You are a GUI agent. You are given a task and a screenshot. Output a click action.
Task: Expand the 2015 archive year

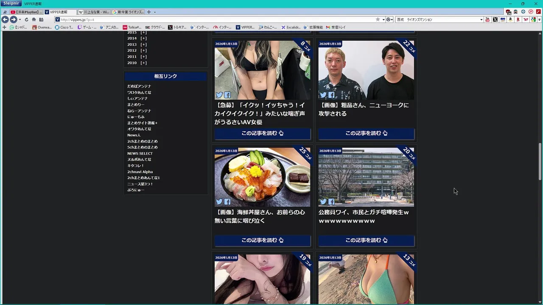(x=143, y=32)
